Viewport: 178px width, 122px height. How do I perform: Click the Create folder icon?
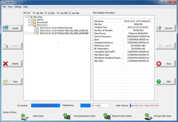[6, 28]
